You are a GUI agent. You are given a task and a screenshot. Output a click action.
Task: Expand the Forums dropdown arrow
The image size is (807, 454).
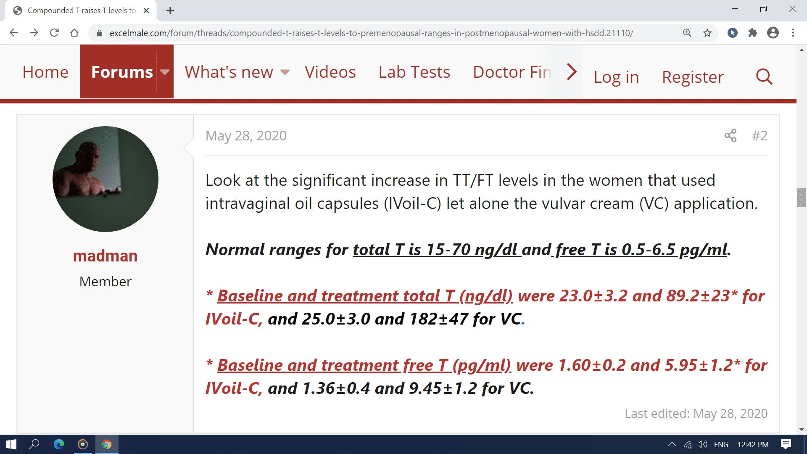(x=164, y=72)
